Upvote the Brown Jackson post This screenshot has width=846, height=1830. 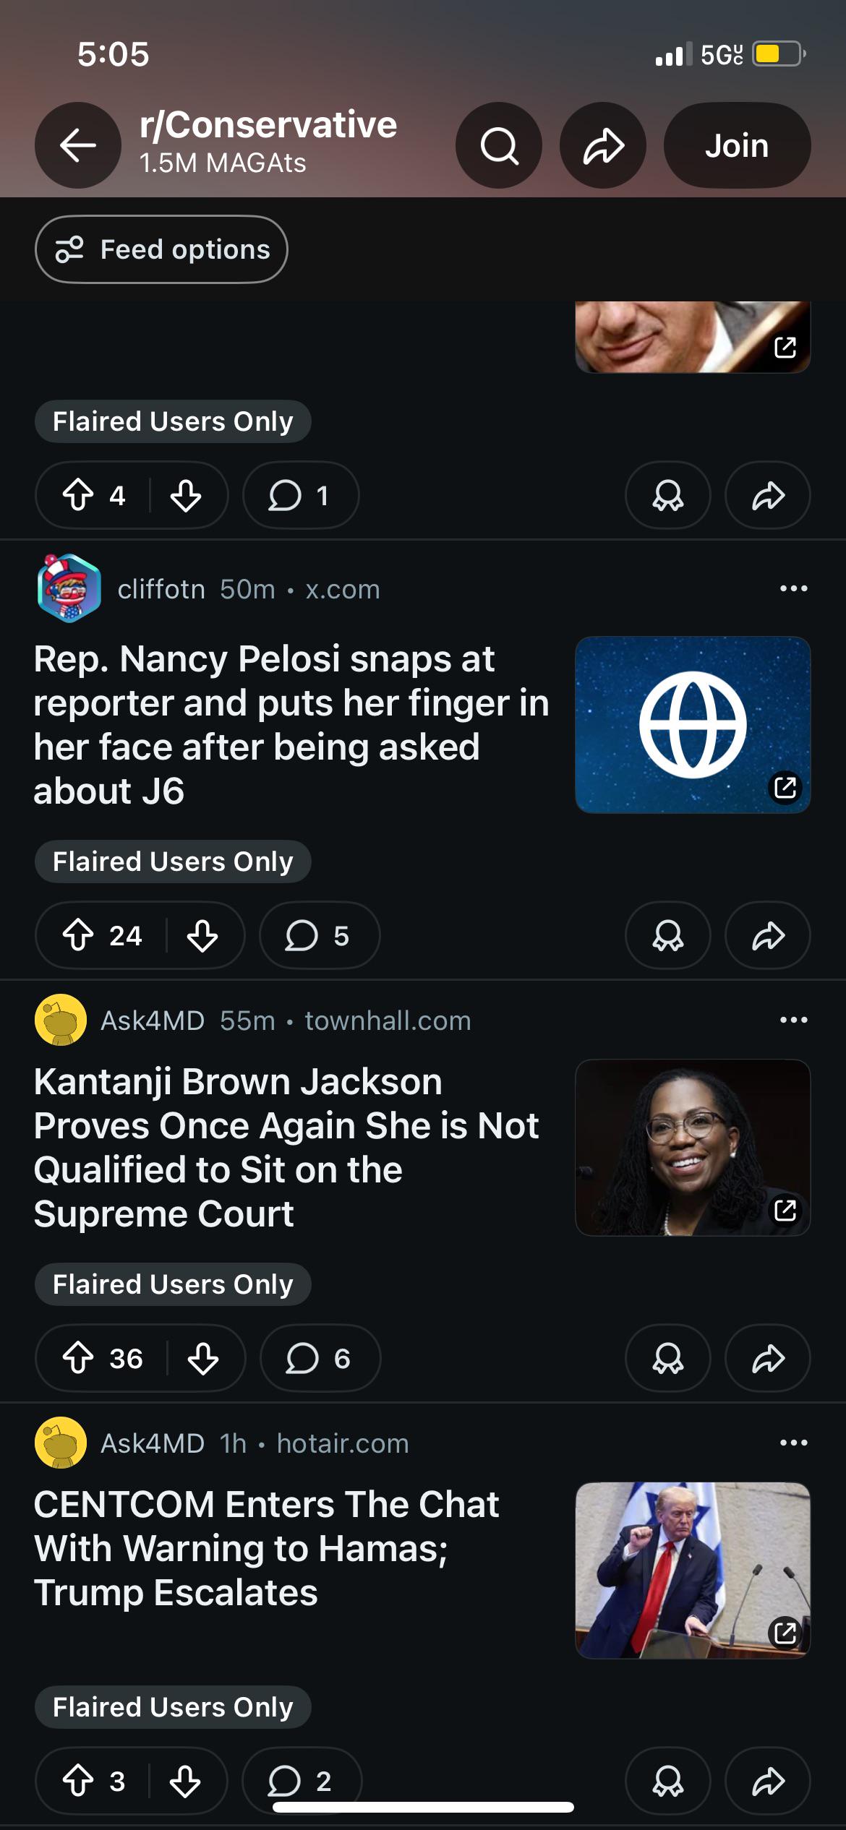click(78, 1359)
